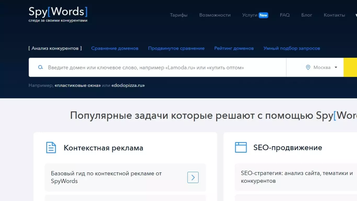Open the Тарифы menu item
This screenshot has width=357, height=201.
pos(179,15)
